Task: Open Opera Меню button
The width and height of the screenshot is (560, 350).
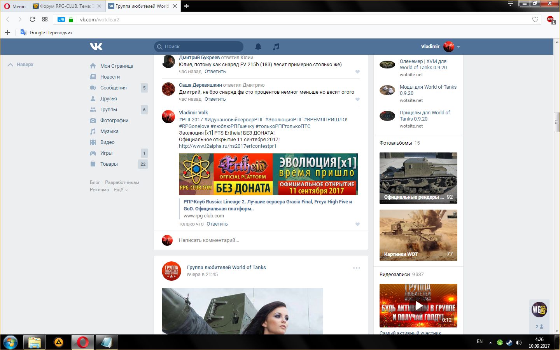Action: pyautogui.click(x=15, y=6)
